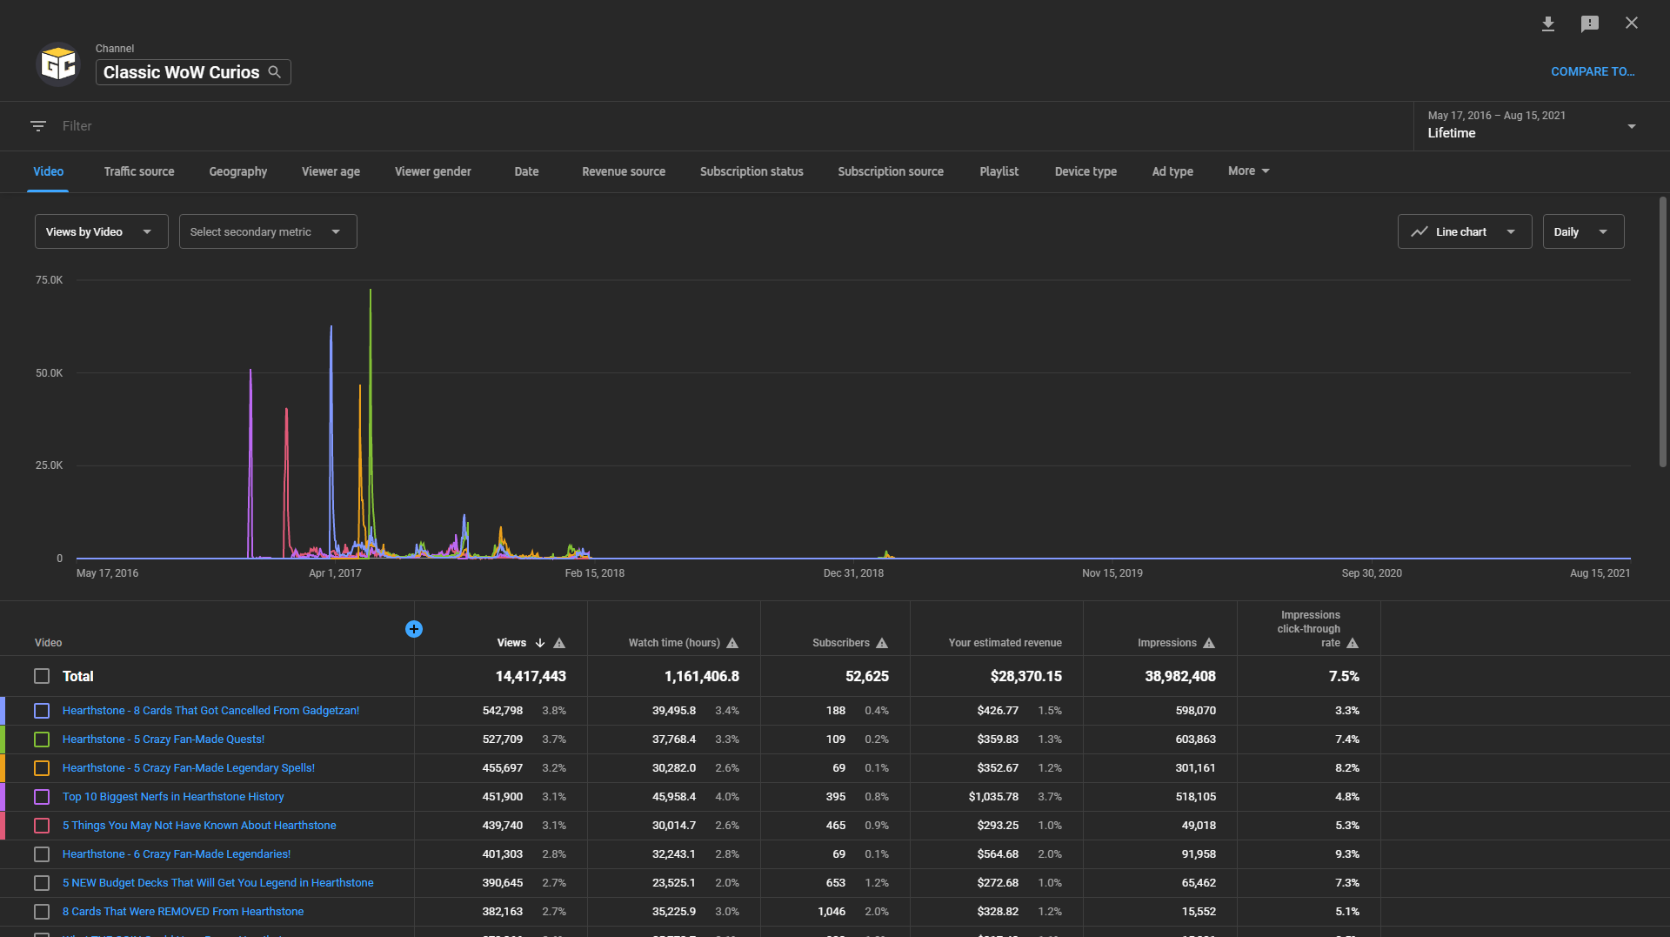
Task: Click the channel logo avatar
Action: (58, 64)
